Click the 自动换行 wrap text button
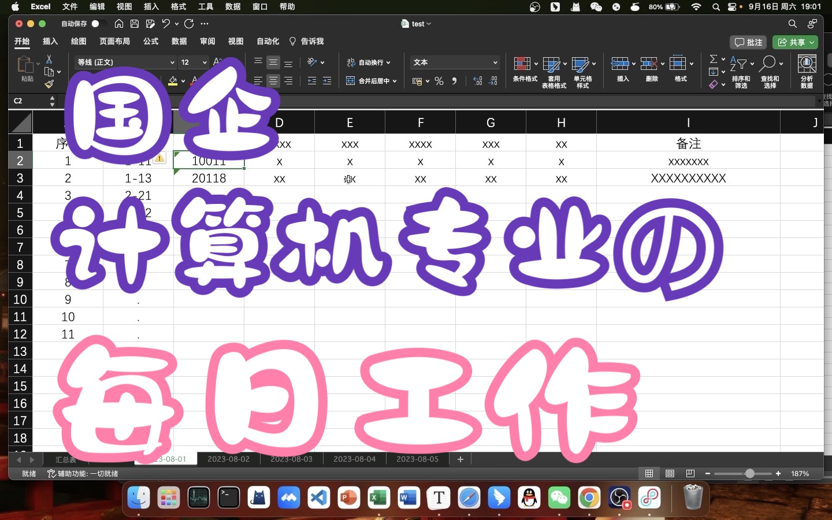The width and height of the screenshot is (832, 520). tap(369, 62)
